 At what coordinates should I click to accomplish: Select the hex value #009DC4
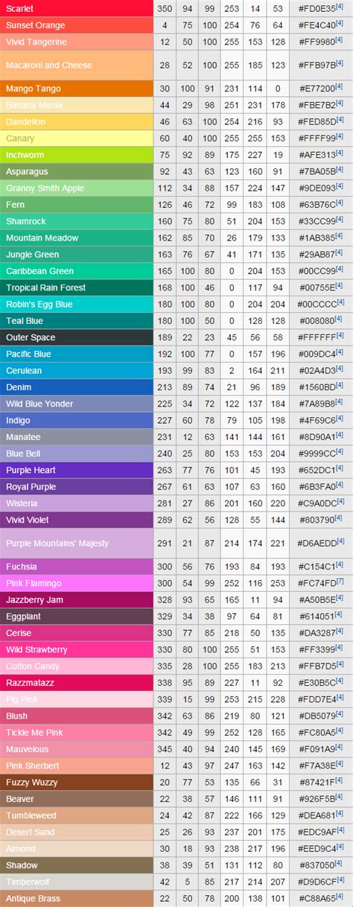tap(317, 354)
